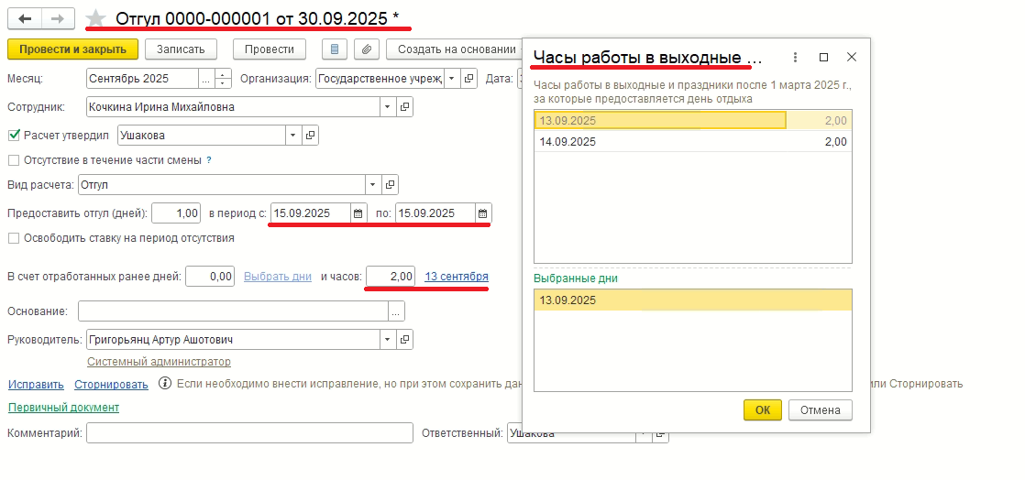Open the document report list icon

336,49
